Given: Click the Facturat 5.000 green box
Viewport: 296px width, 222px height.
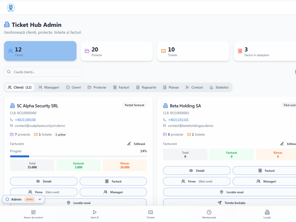Looking at the screenshot, I should coord(78,165).
